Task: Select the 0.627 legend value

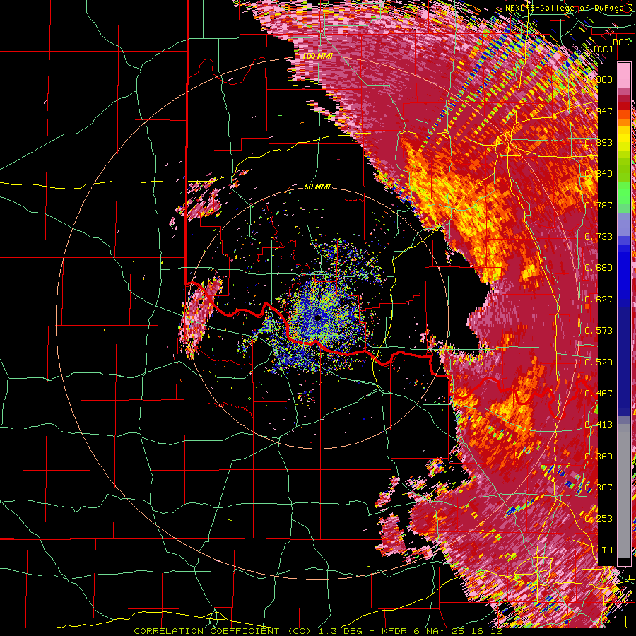Action: (x=599, y=300)
